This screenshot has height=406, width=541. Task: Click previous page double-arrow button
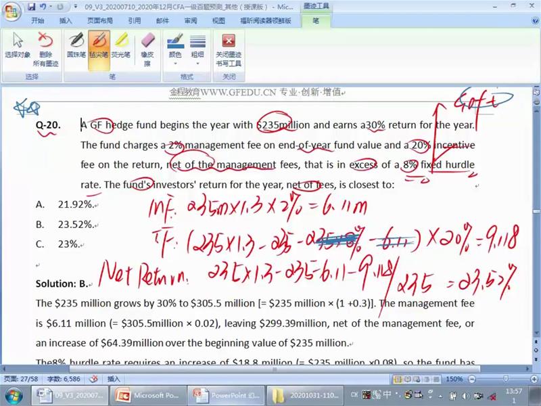536,342
